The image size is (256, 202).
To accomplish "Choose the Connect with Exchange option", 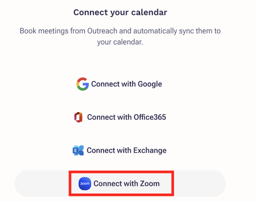I will [120, 150].
